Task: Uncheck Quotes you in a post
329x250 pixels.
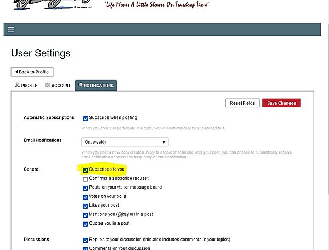Action: tap(86, 224)
